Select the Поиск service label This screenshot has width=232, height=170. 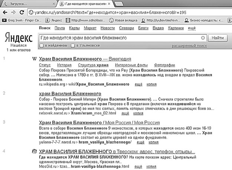[x=45, y=28]
